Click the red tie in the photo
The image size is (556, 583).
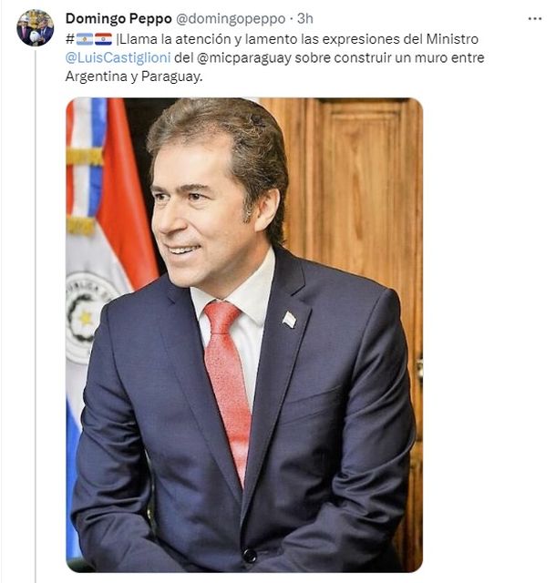click(226, 386)
